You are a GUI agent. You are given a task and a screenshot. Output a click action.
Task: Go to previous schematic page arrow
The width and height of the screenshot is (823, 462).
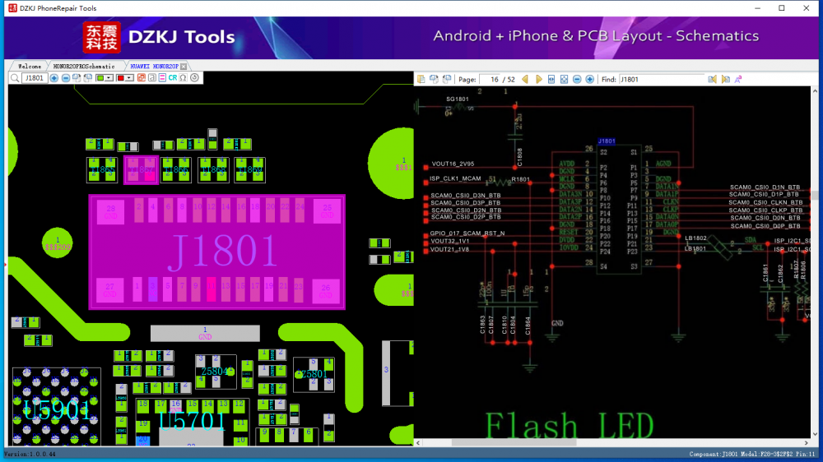[x=525, y=79]
